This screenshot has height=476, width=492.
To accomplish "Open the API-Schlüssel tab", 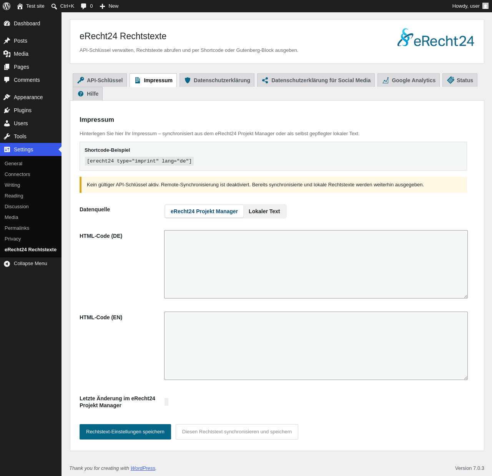I will coord(100,80).
